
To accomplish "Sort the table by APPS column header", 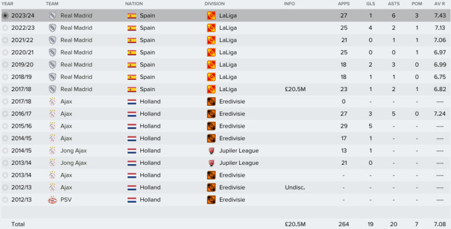I will (x=344, y=4).
